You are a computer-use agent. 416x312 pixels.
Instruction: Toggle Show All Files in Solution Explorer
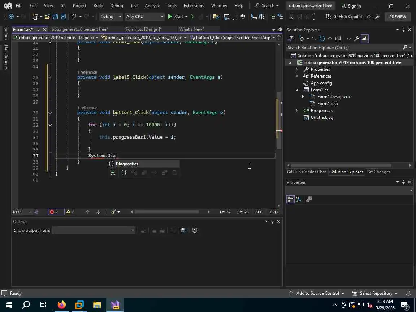point(338,39)
